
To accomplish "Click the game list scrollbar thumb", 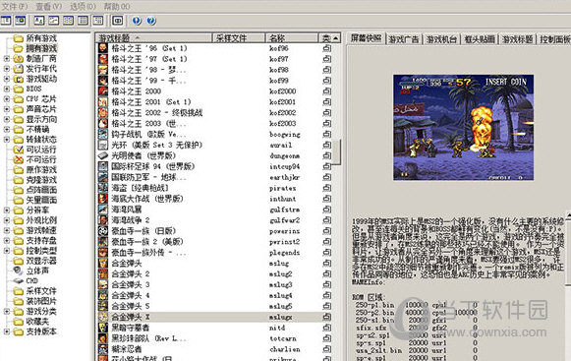I will tap(336, 151).
